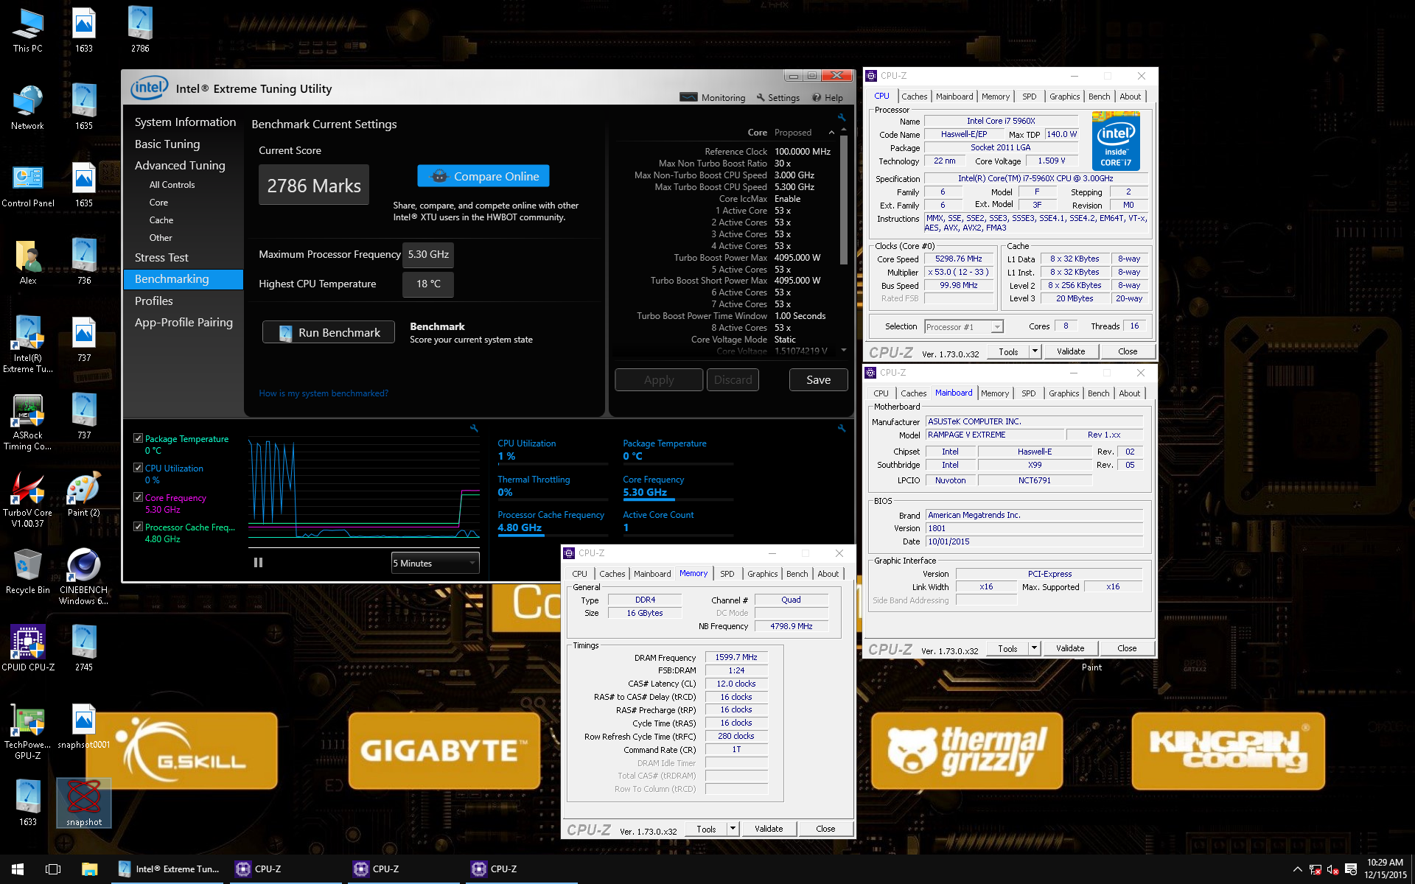This screenshot has height=884, width=1415.
Task: Click wrench icon above Core Proposed list
Action: [842, 117]
